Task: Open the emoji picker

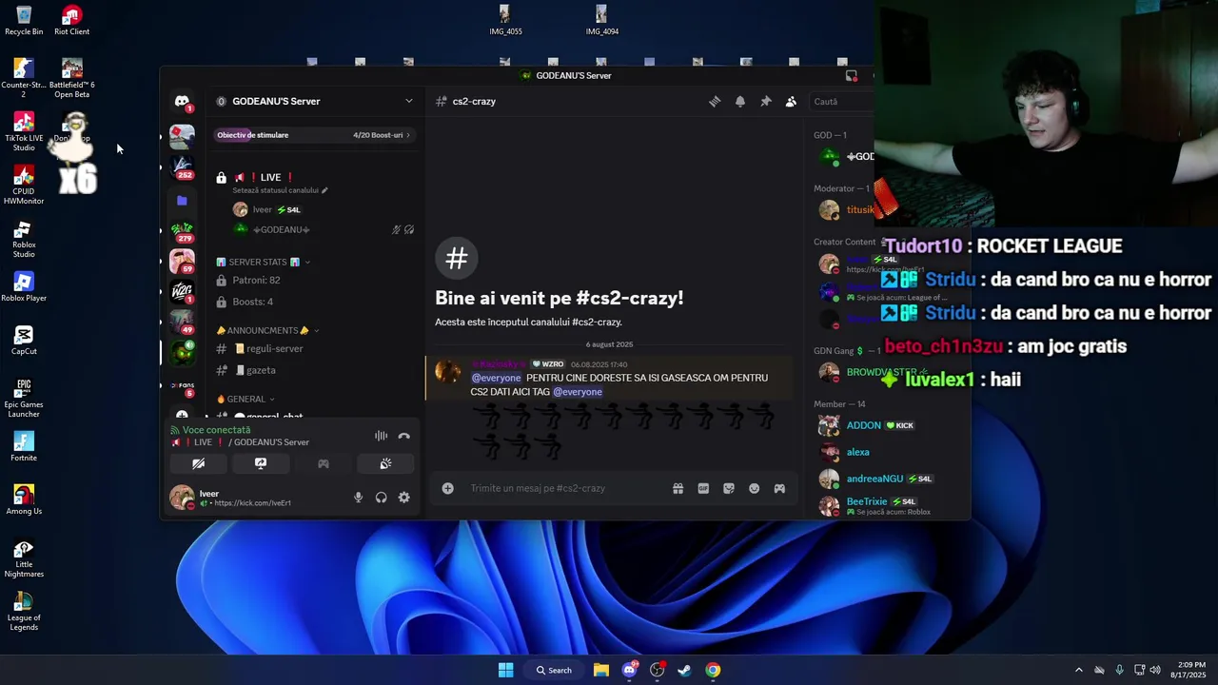Action: pos(754,488)
